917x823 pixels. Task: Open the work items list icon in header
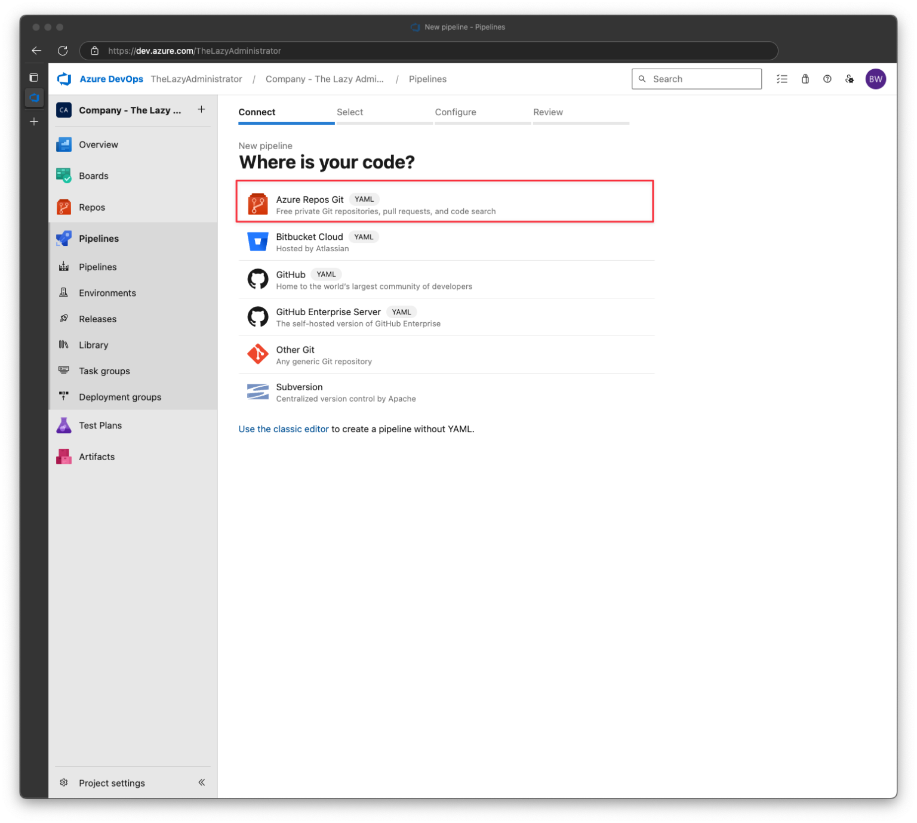[x=781, y=79]
